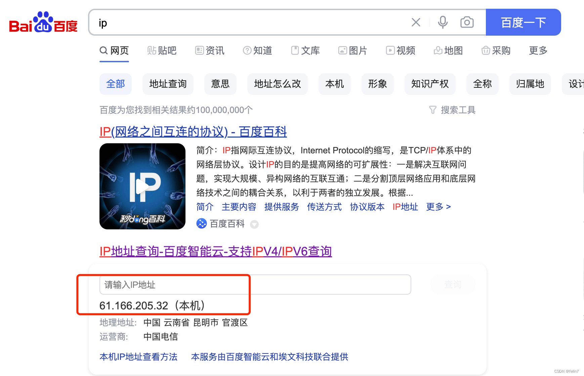Open the Baidu logo homepage

[x=43, y=22]
